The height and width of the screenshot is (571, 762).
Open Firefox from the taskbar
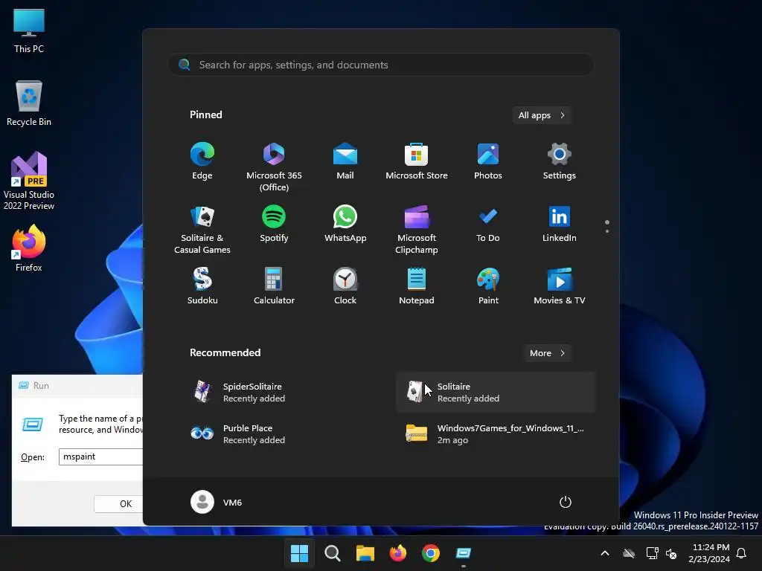(398, 553)
